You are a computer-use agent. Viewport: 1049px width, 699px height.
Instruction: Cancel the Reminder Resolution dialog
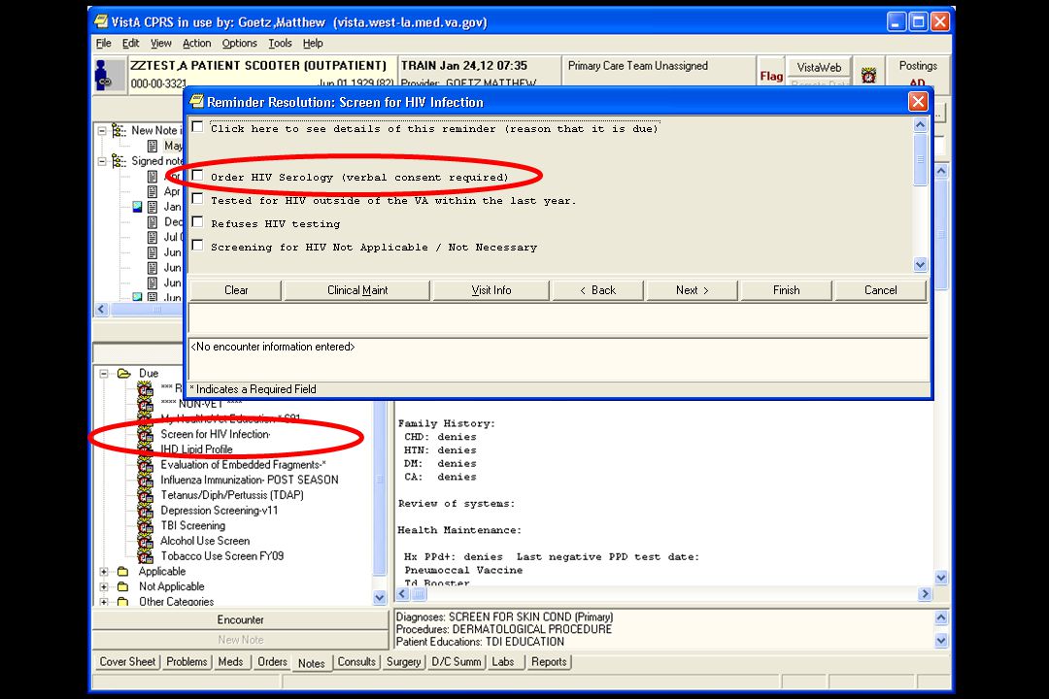[880, 290]
